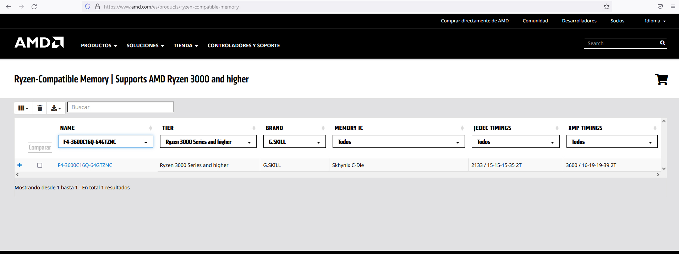Sort by JEDEC TIMINGS column arrows

pyautogui.click(x=557, y=128)
